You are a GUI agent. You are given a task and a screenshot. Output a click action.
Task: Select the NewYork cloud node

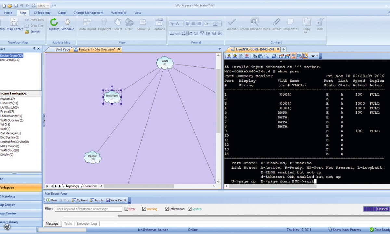point(112,97)
